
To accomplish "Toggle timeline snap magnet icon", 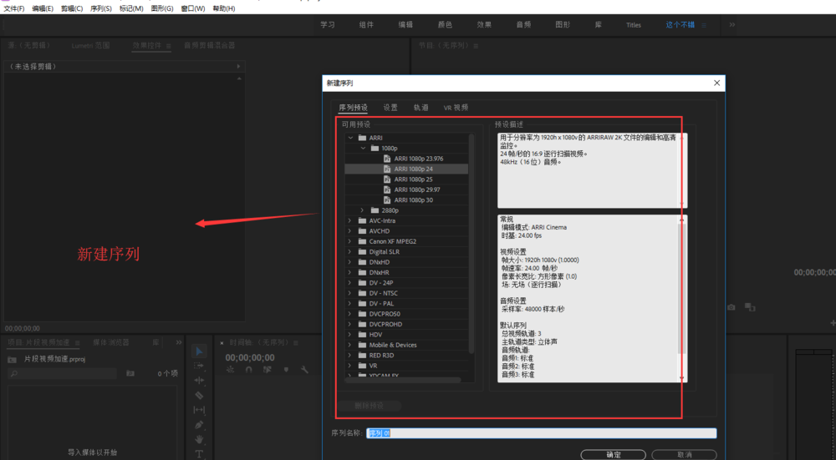I will click(248, 369).
